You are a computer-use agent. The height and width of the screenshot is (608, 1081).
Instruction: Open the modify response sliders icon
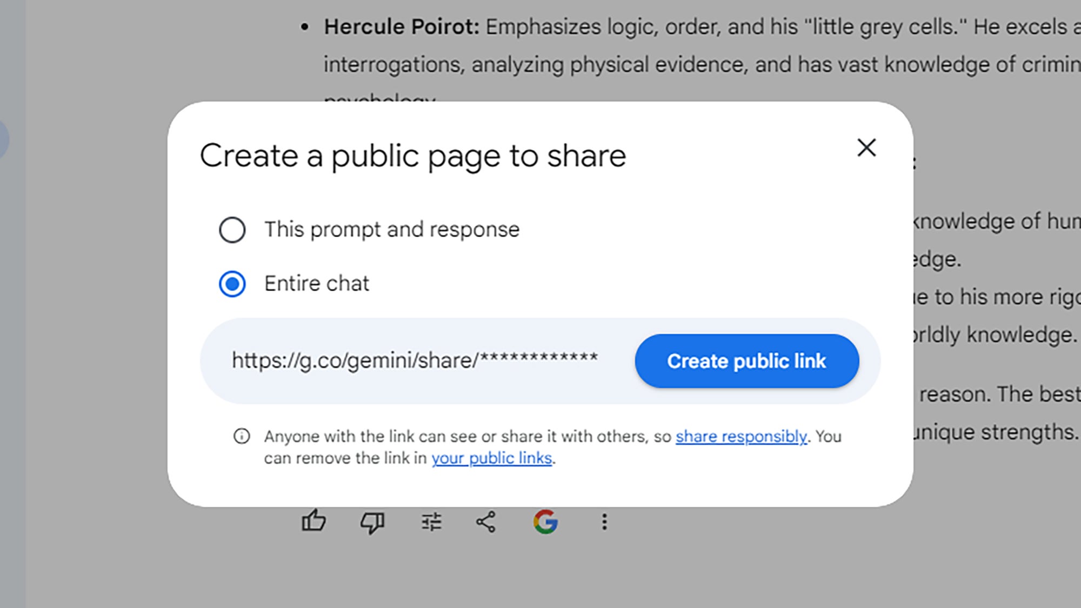[431, 522]
